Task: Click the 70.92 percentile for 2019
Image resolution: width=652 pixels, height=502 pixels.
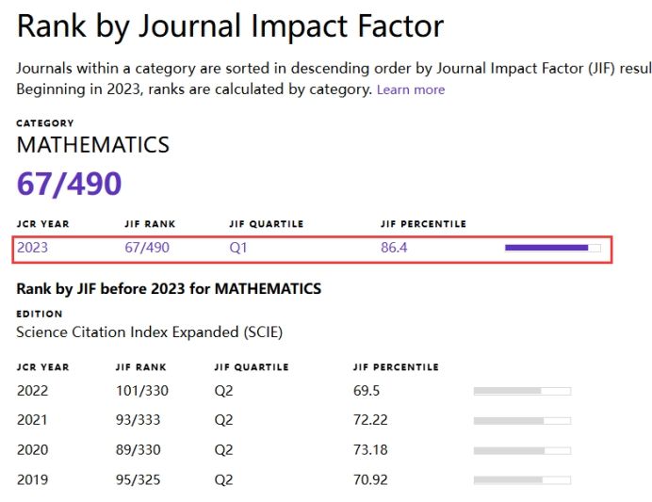Action: pyautogui.click(x=371, y=480)
